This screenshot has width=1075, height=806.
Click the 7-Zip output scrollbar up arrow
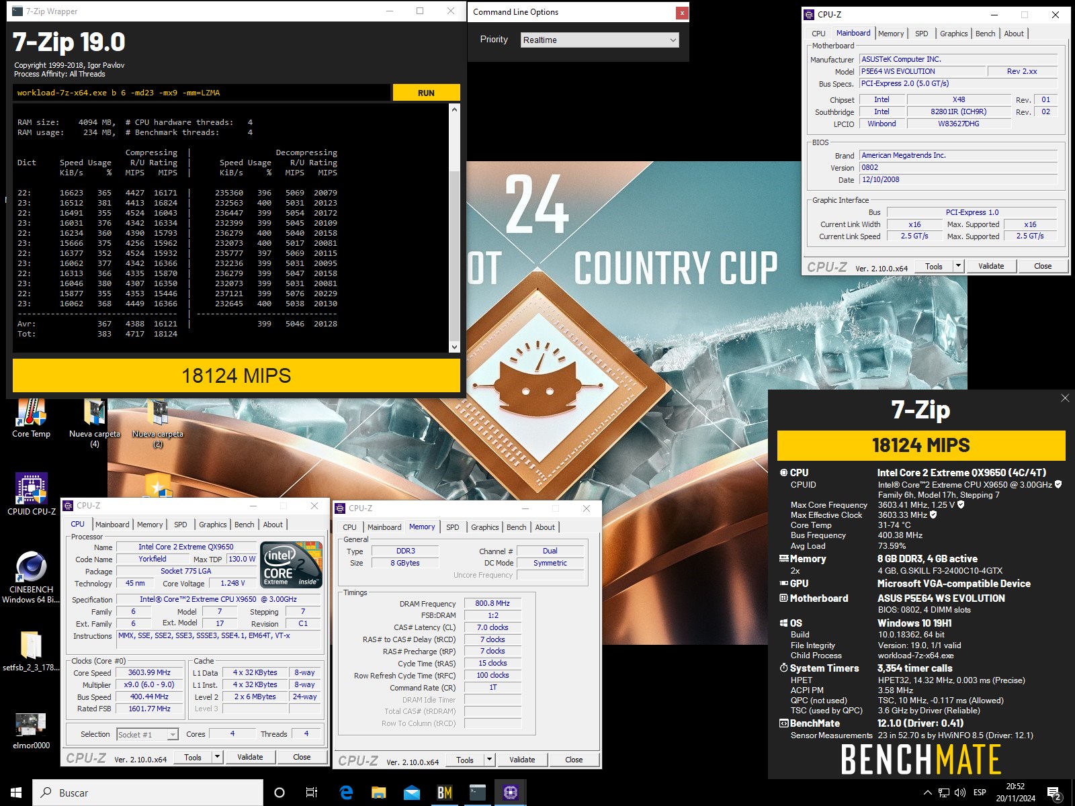click(455, 109)
